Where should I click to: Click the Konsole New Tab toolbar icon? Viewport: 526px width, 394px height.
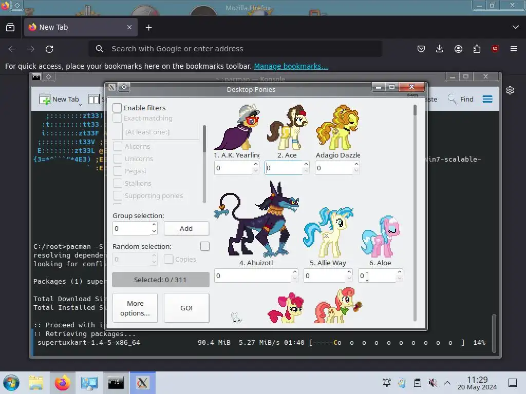(59, 99)
